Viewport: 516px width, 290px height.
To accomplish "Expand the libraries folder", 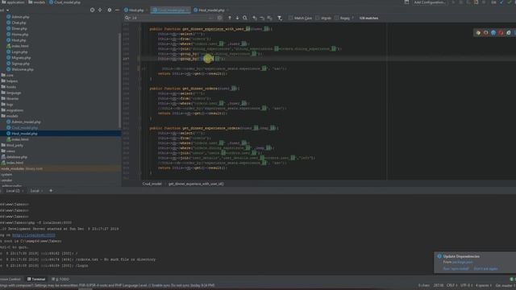I will point(10,98).
